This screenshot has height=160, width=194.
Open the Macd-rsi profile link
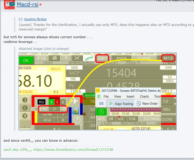point(27,4)
